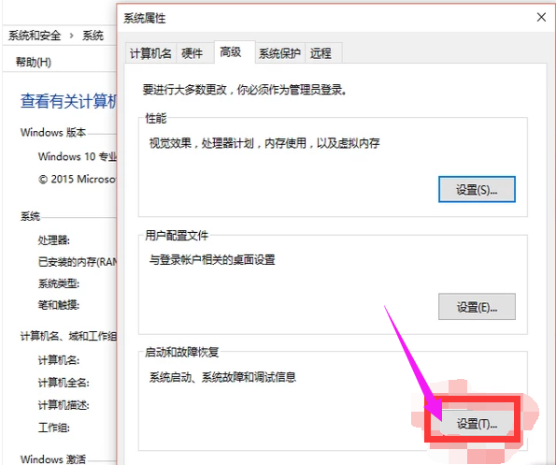Open the 帮助(H) menu
556x465 pixels.
[x=34, y=63]
